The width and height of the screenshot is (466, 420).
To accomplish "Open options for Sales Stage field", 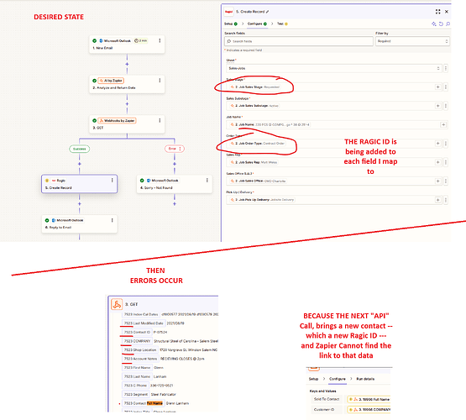I will point(446,87).
